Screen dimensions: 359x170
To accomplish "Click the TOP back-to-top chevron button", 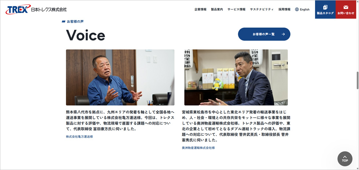I will pyautogui.click(x=345, y=159).
